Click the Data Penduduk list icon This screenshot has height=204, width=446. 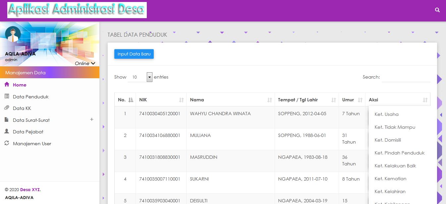[x=7, y=96]
